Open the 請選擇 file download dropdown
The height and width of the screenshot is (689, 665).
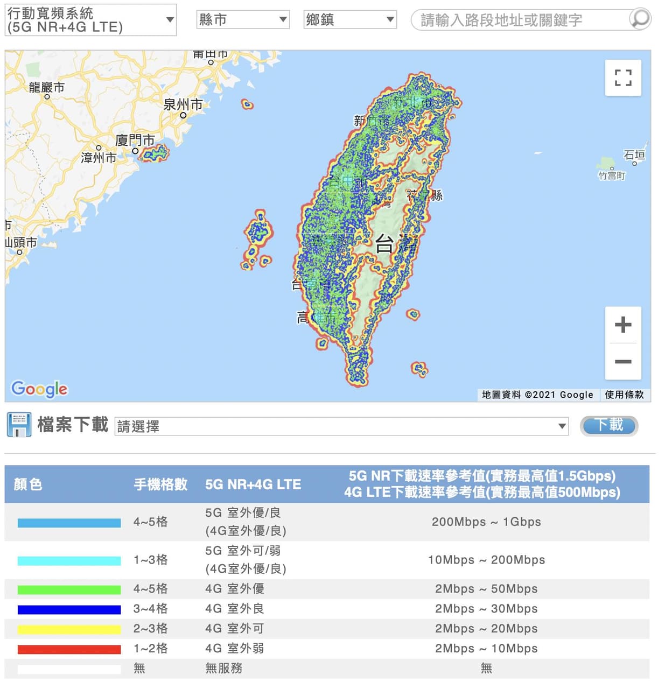(341, 426)
